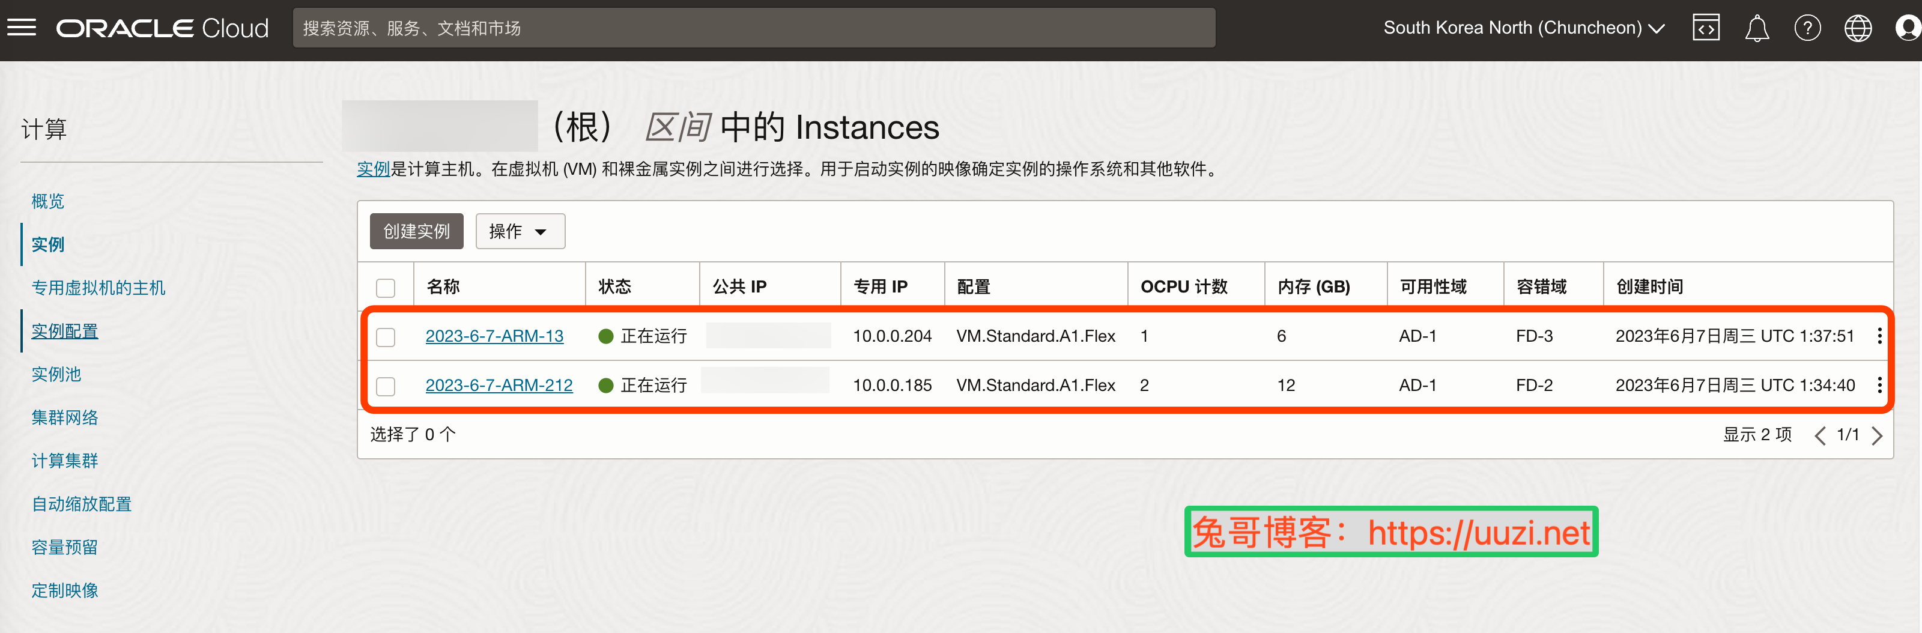Click the 专用 IP column header
Image resolution: width=1922 pixels, height=633 pixels.
881,286
